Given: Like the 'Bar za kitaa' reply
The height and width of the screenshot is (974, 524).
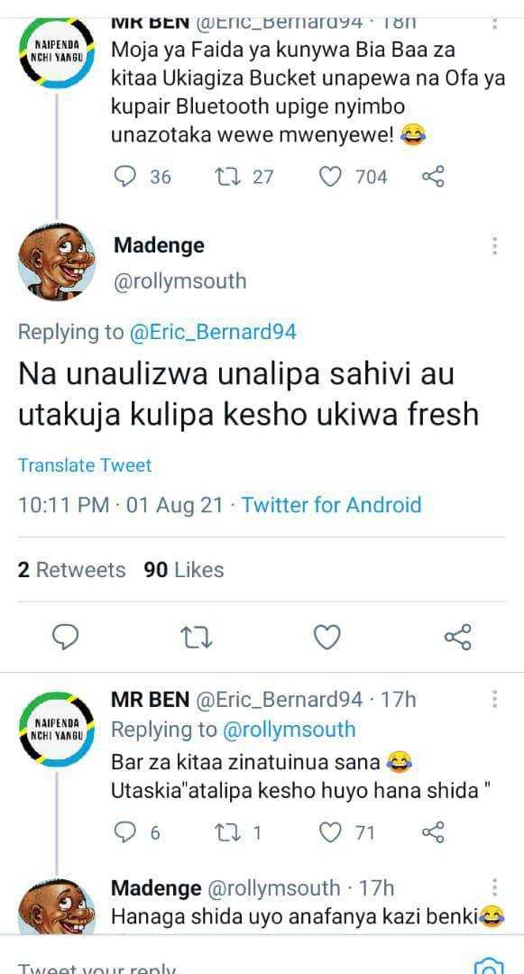Looking at the screenshot, I should coord(346,832).
